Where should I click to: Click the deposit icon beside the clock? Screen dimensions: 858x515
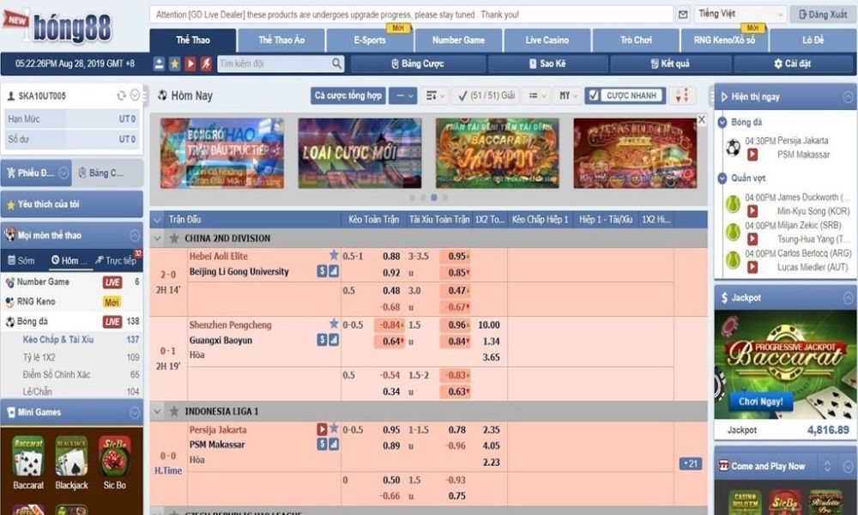tap(159, 64)
